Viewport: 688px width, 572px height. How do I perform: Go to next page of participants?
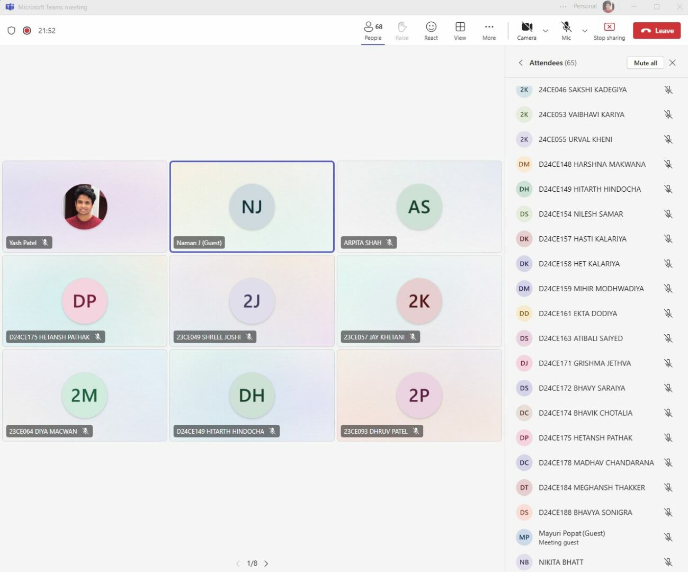266,564
